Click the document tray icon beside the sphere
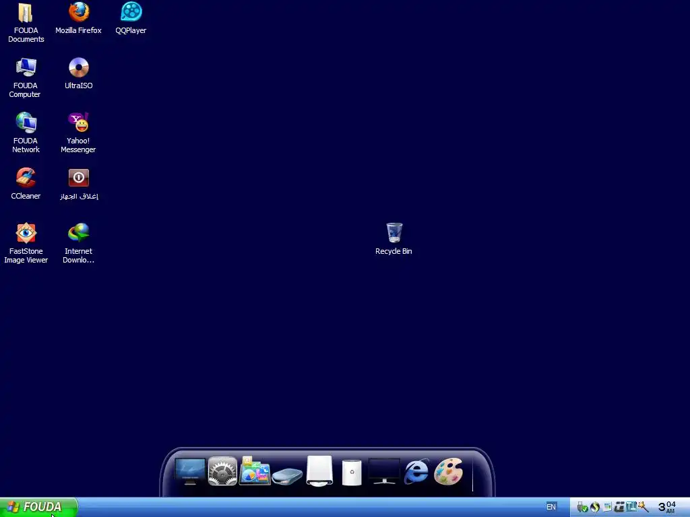The height and width of the screenshot is (517, 690). 607,507
